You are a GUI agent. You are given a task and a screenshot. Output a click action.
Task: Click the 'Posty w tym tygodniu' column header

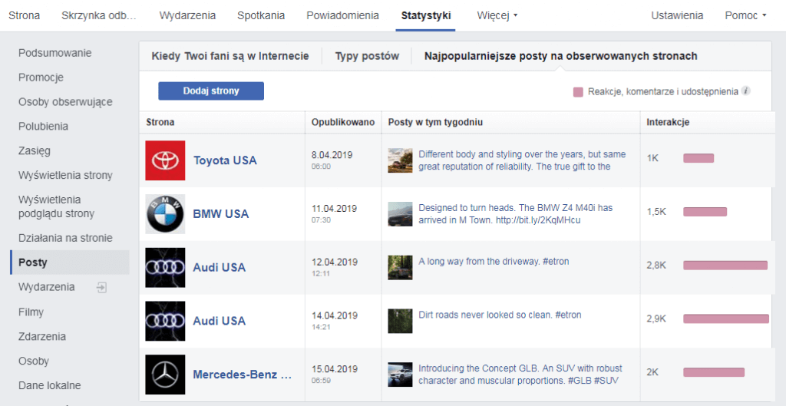click(x=435, y=122)
